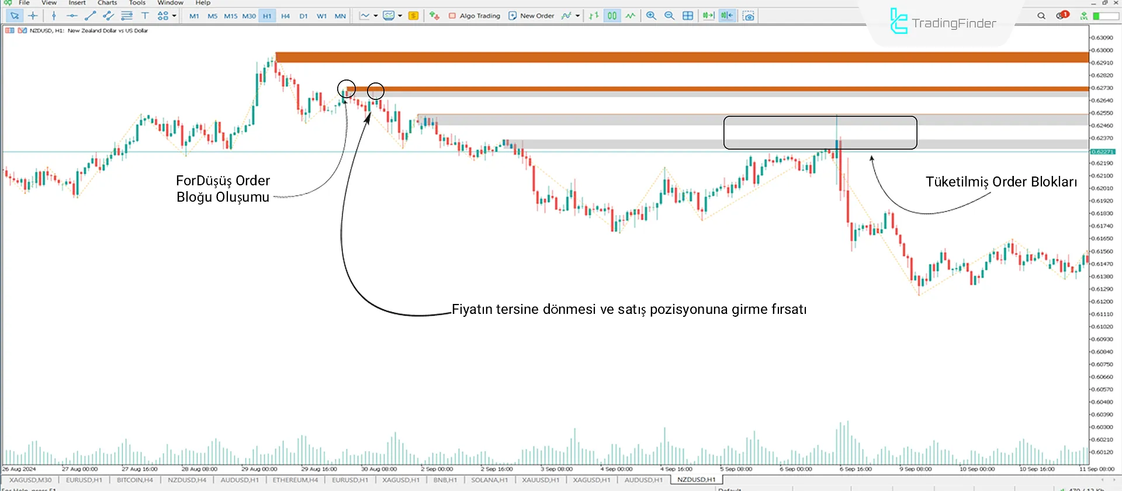Click the zoom in magnifier
This screenshot has height=491, width=1122.
(x=651, y=16)
